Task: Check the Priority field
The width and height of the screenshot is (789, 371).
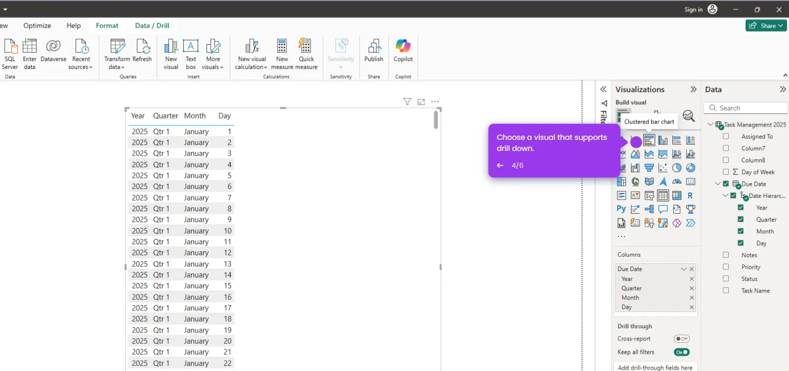Action: (726, 267)
